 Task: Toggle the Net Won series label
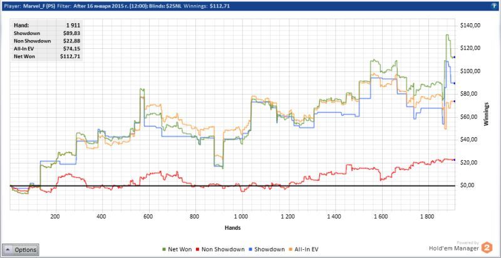click(180, 249)
